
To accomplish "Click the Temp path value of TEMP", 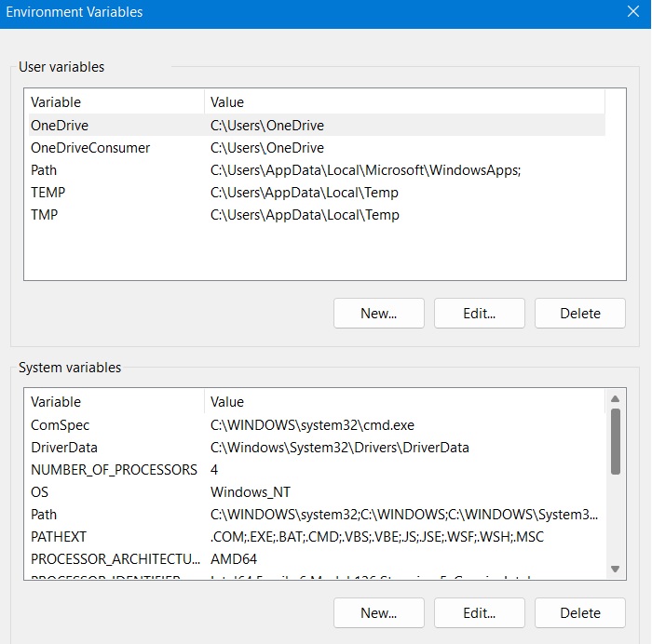I will [x=305, y=193].
